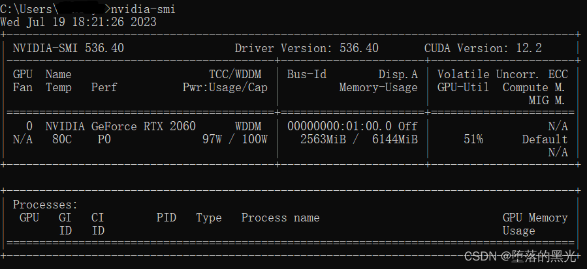
Task: Click the 'Perf' column header
Action: pyautogui.click(x=104, y=87)
